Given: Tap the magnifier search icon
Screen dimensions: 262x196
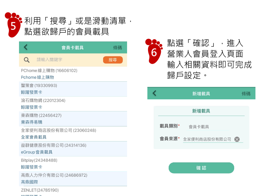Looking at the screenshot, I should coord(27,60).
